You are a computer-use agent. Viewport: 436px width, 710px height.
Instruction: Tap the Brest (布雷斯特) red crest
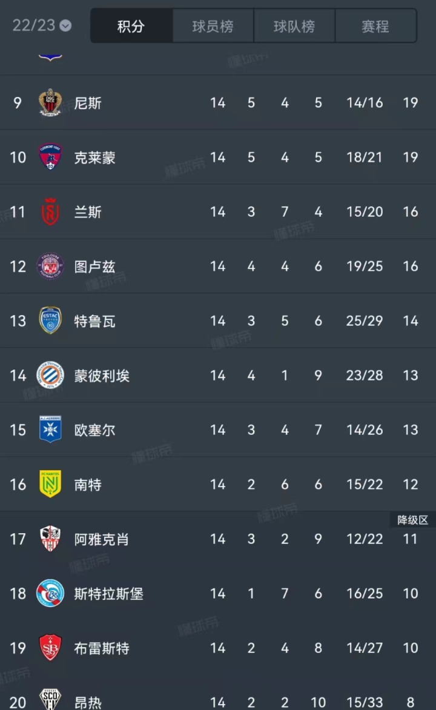click(50, 648)
